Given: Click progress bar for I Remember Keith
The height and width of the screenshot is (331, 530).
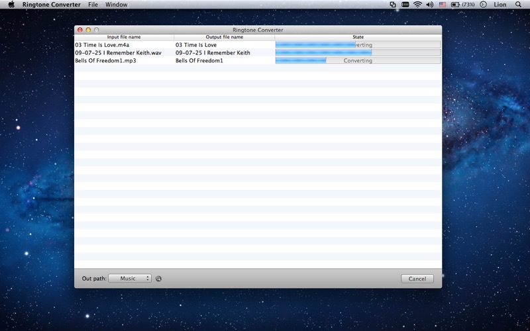Looking at the screenshot, I should click(x=358, y=52).
